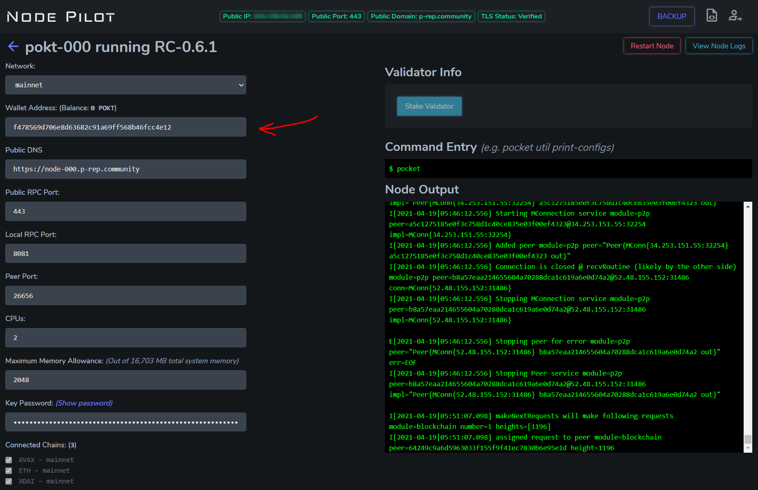Click the pokt-000 running RC-0.6.1 title
758x490 pixels.
pyautogui.click(x=121, y=47)
